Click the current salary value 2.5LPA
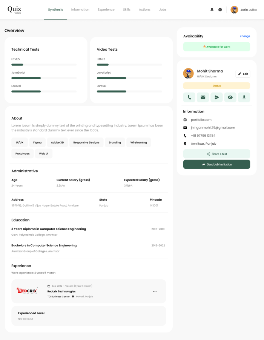Image resolution: width=264 pixels, height=340 pixels. [x=61, y=185]
